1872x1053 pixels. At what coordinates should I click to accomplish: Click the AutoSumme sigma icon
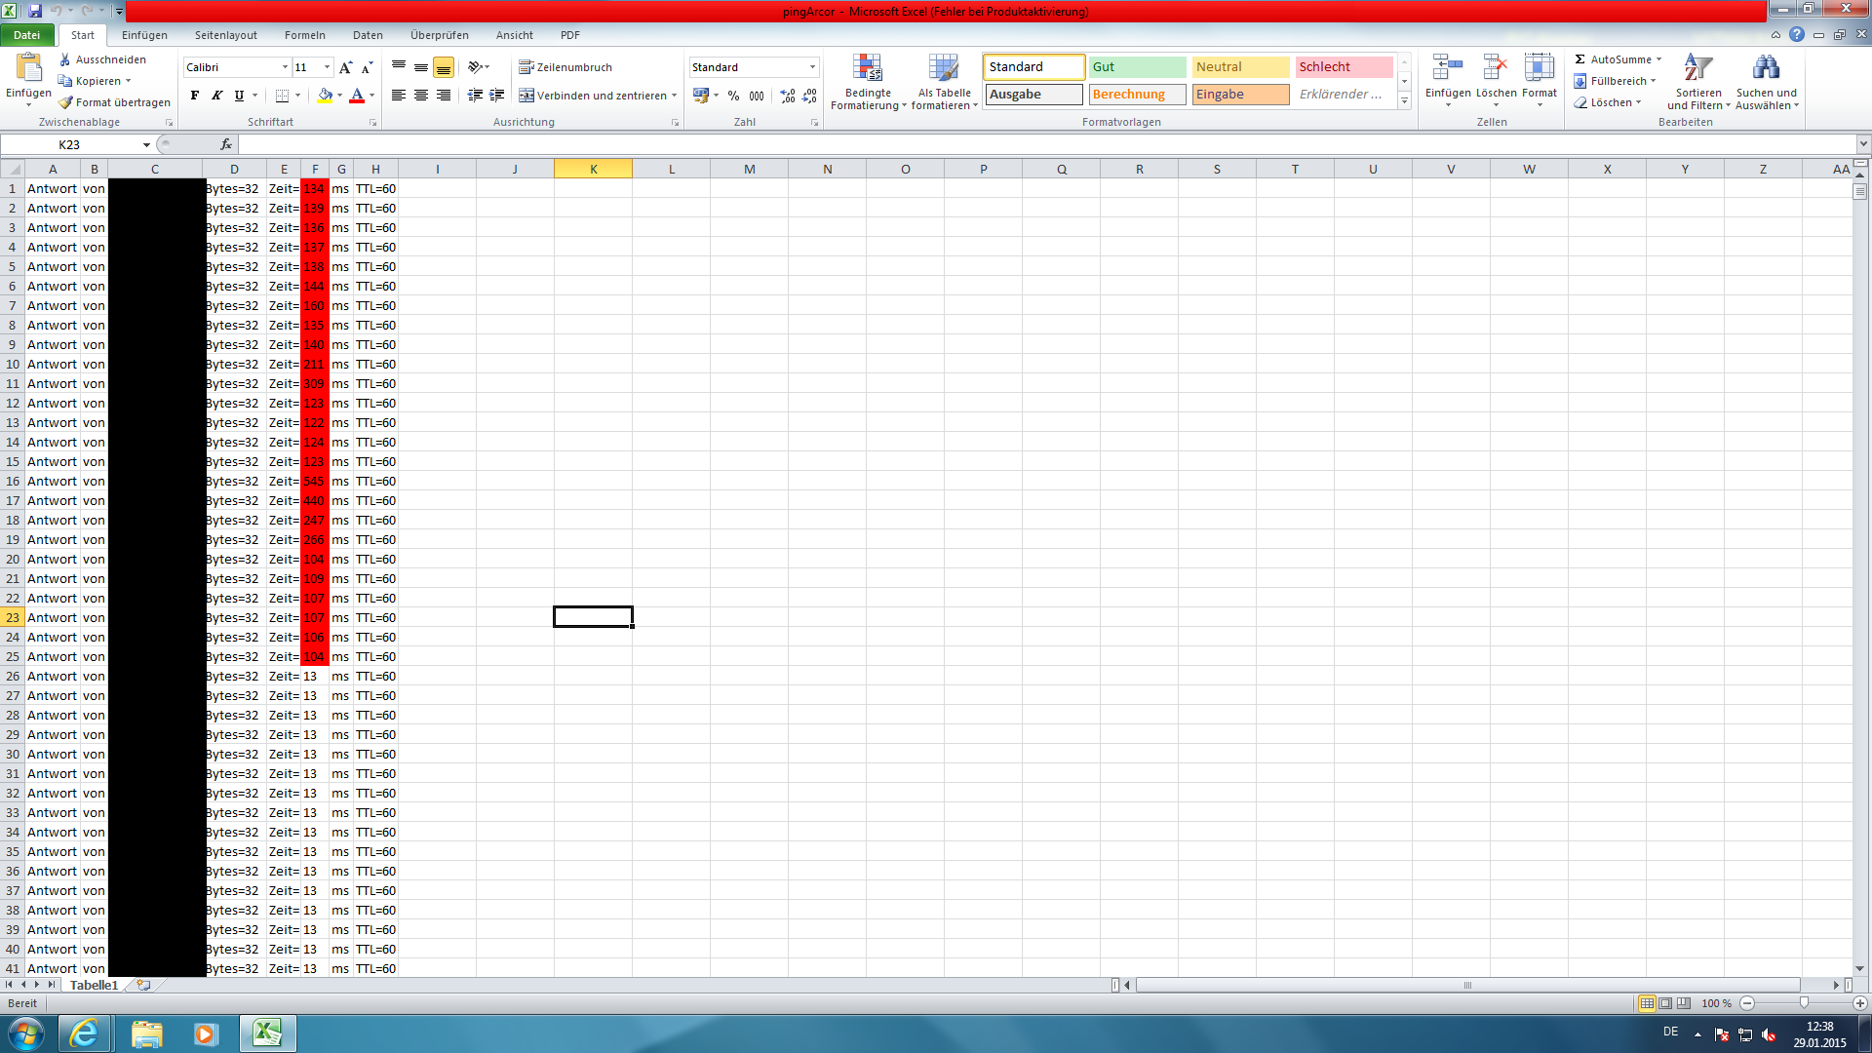(1579, 59)
